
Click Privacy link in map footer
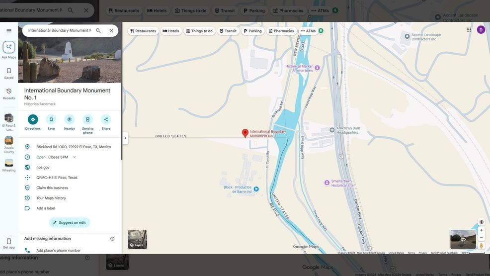(x=423, y=253)
